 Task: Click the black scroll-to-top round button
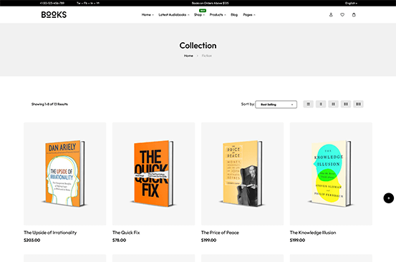(x=389, y=198)
